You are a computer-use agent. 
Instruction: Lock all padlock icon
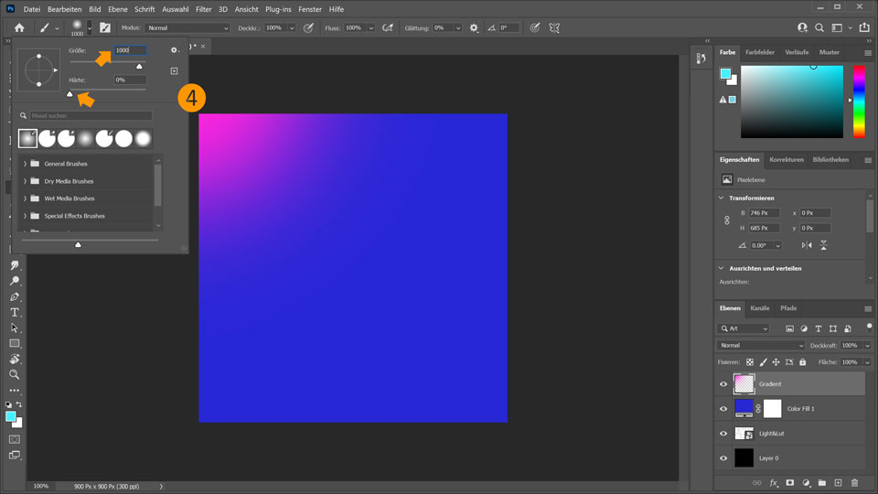(x=802, y=362)
